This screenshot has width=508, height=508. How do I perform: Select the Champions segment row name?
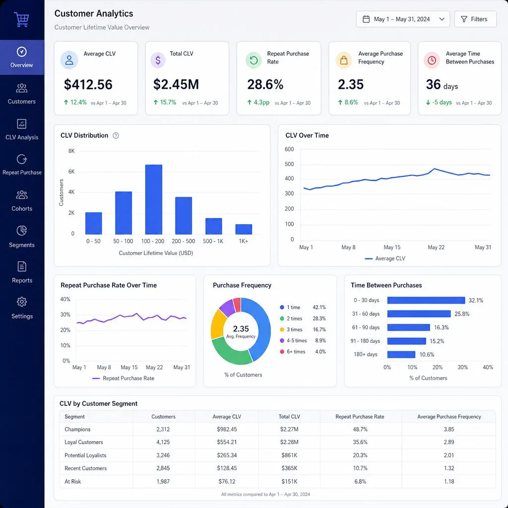coord(77,429)
